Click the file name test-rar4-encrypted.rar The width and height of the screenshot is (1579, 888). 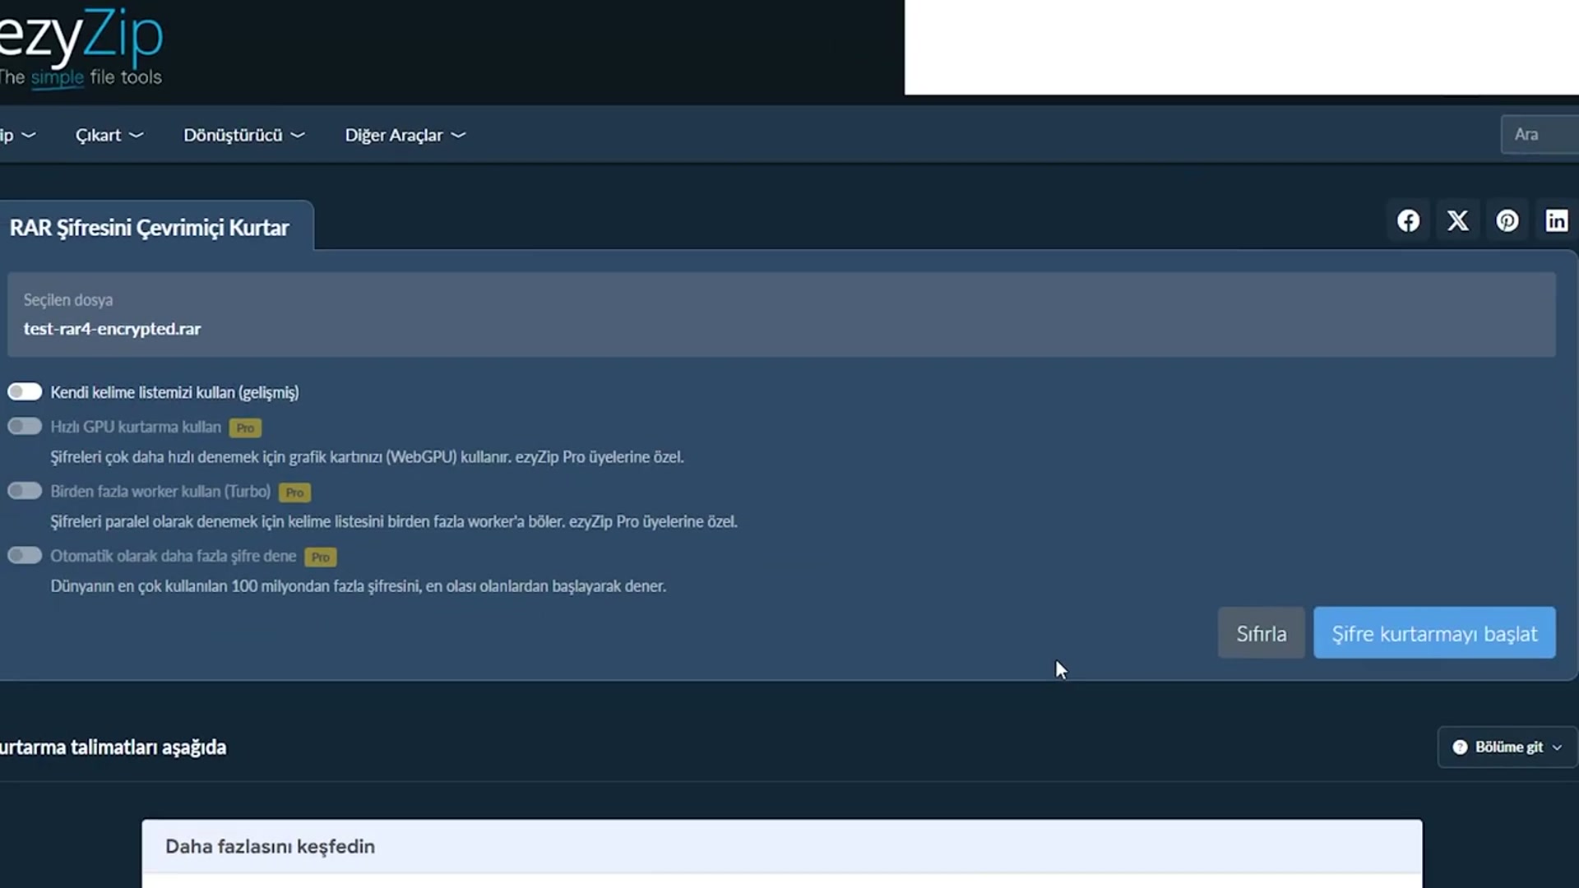(112, 329)
